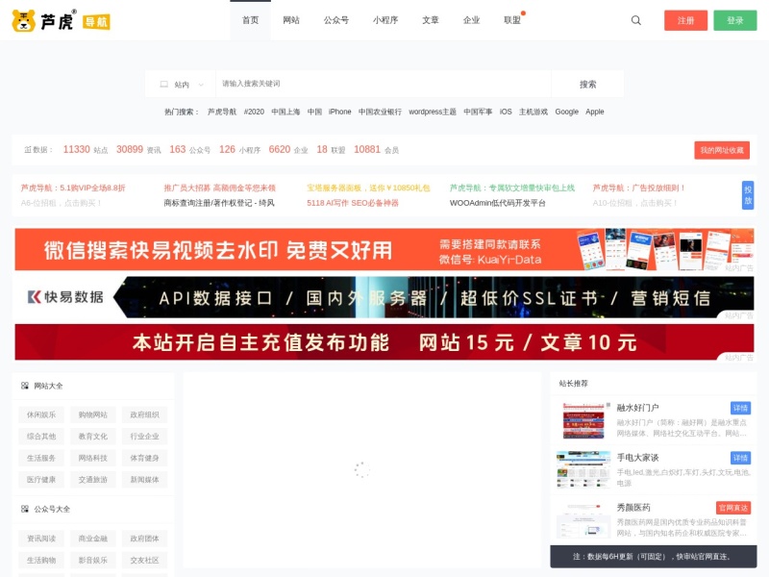The width and height of the screenshot is (769, 577).
Task: Select hot search Apple
Action: (594, 112)
